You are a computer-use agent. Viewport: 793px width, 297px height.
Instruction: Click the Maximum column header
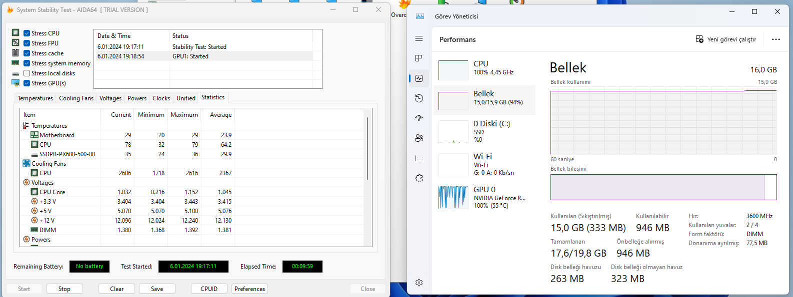click(184, 115)
